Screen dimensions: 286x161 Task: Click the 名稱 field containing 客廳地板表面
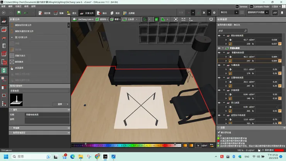pyautogui.click(x=47, y=115)
